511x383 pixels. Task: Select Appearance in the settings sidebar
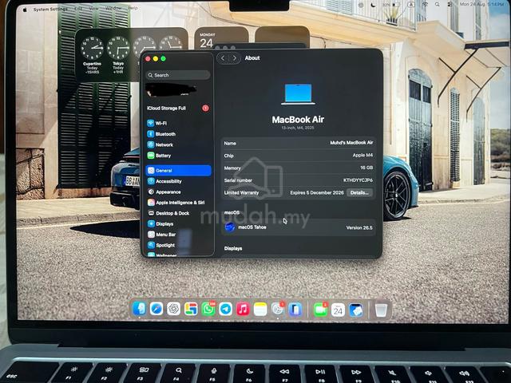tap(178, 191)
